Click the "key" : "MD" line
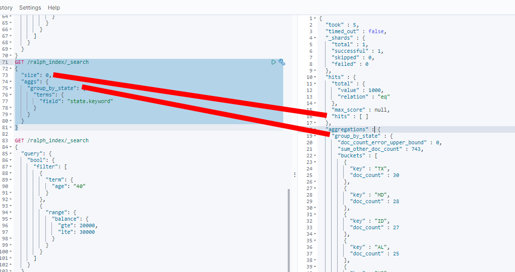The width and height of the screenshot is (515, 272). click(370, 195)
